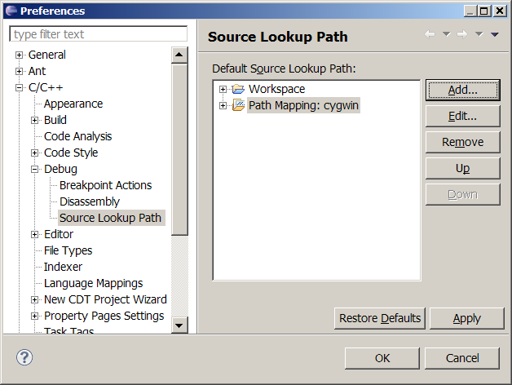Screen dimensions: 512x385
Task: Collapse the C/C++ preferences category
Action: (19, 88)
